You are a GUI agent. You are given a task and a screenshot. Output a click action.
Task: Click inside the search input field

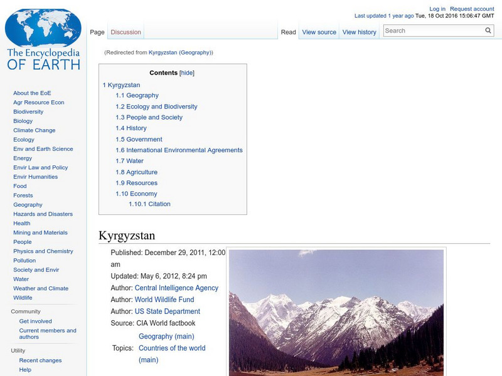[x=433, y=29]
